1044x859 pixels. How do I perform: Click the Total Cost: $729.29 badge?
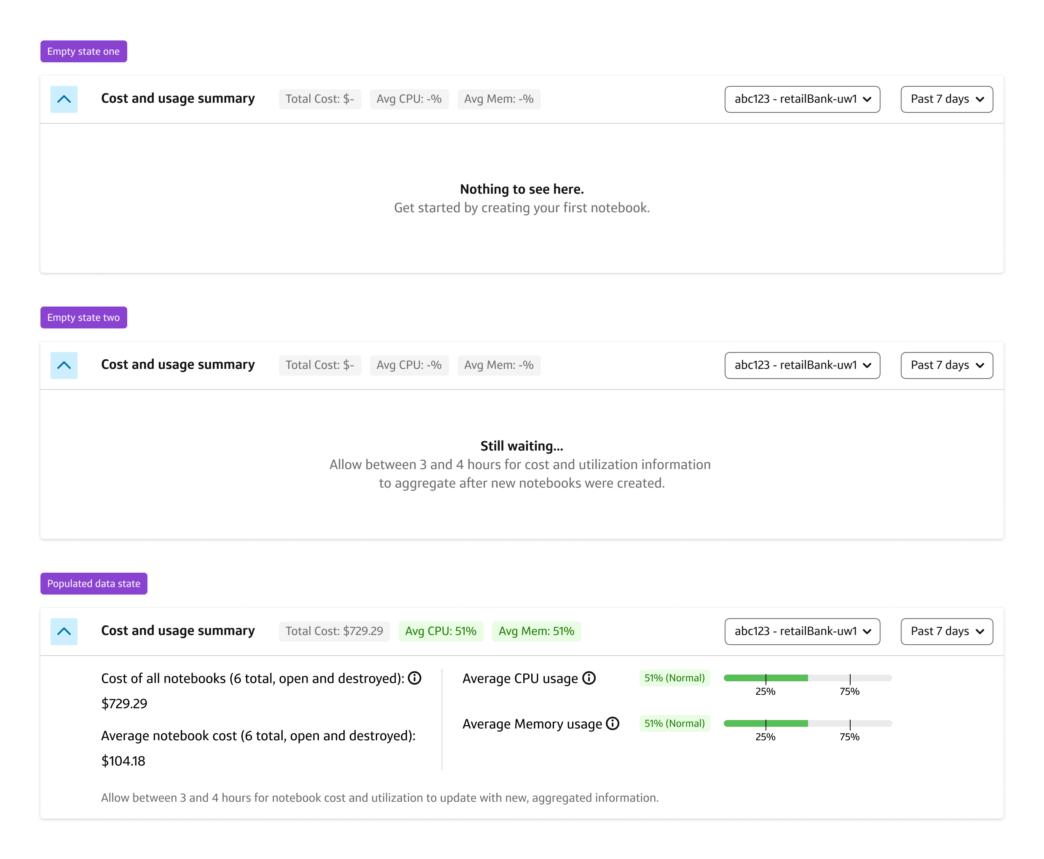[334, 631]
